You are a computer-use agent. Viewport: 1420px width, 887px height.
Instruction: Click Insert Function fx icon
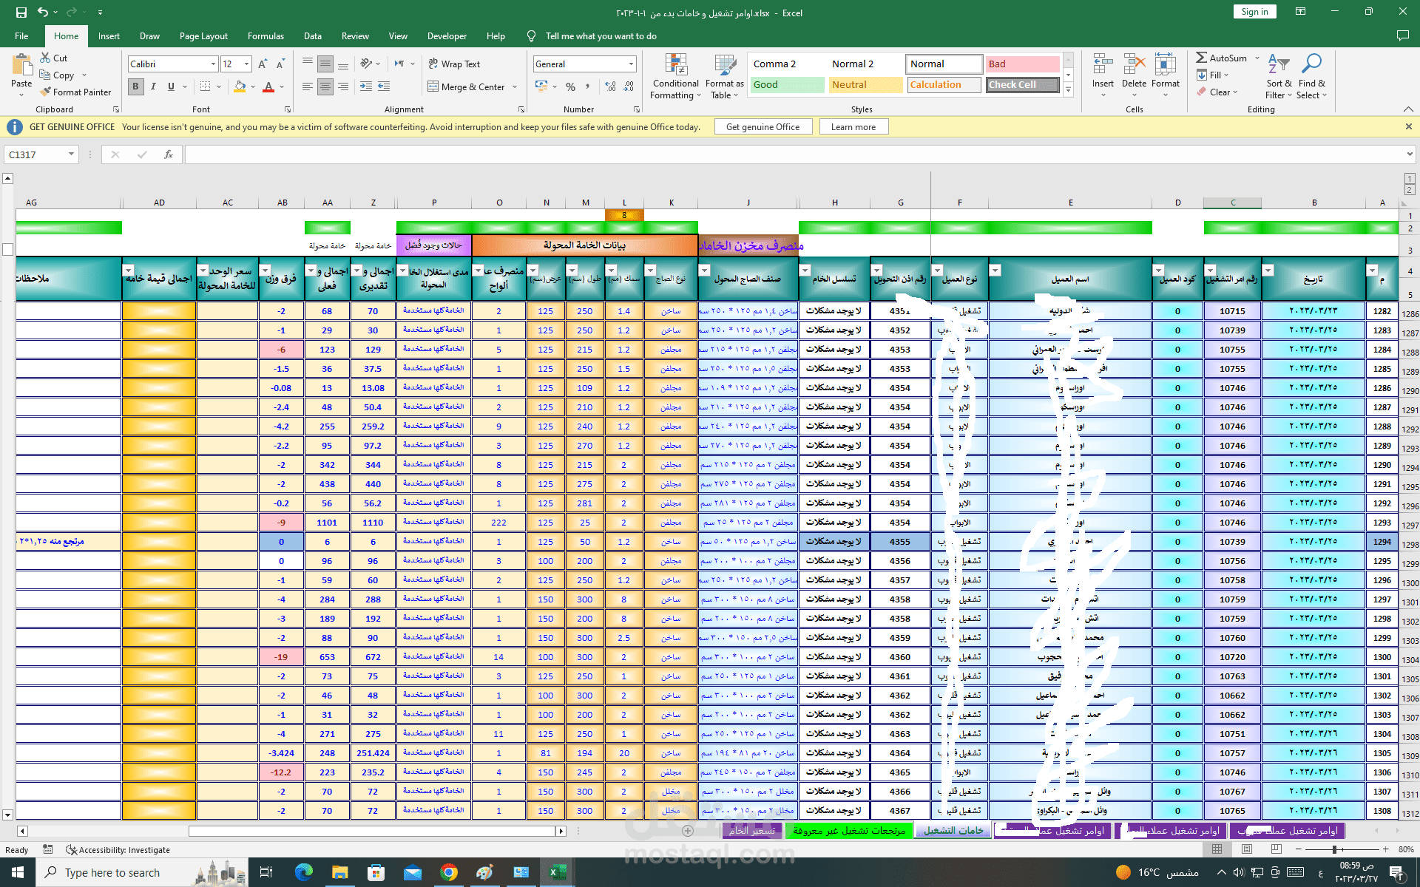click(x=169, y=154)
